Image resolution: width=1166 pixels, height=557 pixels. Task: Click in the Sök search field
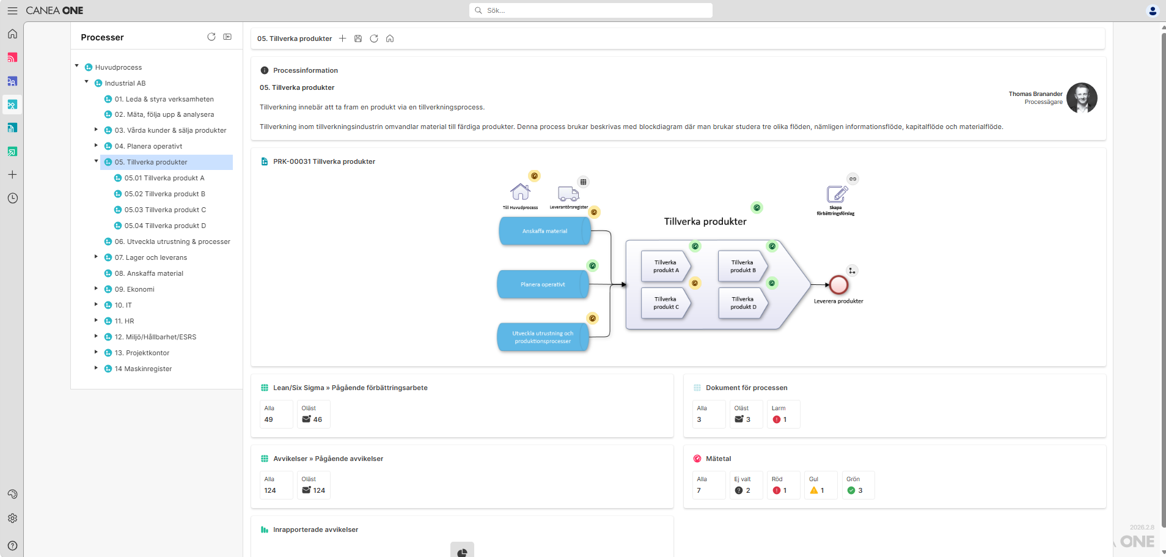click(x=591, y=10)
